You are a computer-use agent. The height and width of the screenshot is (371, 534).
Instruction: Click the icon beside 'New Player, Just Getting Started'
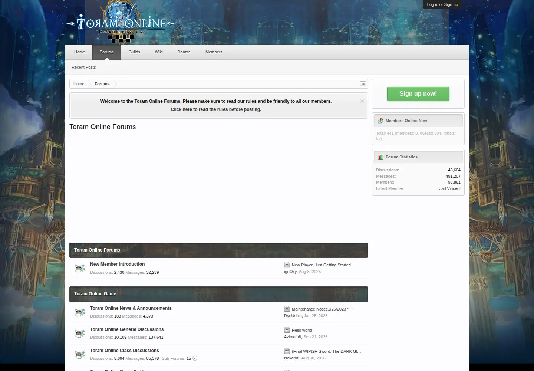[x=287, y=265]
